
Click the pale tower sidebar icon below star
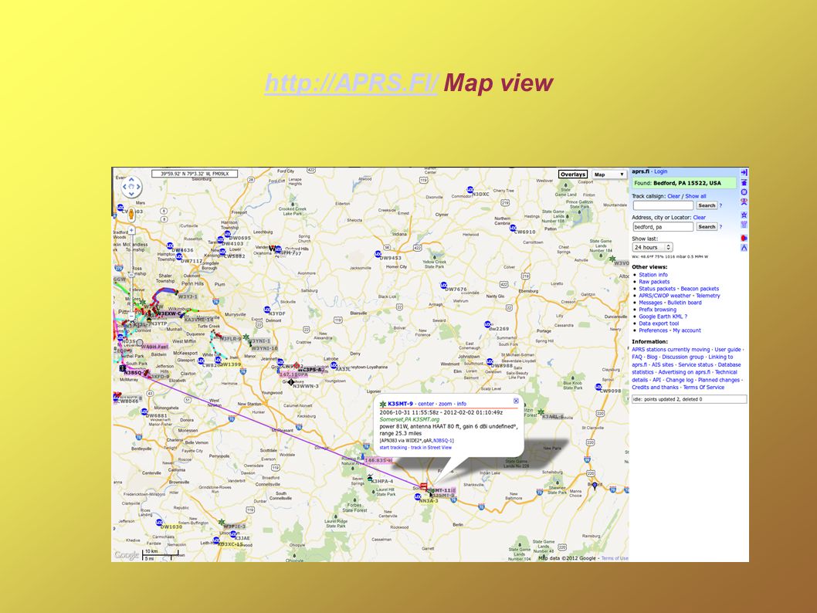point(744,225)
